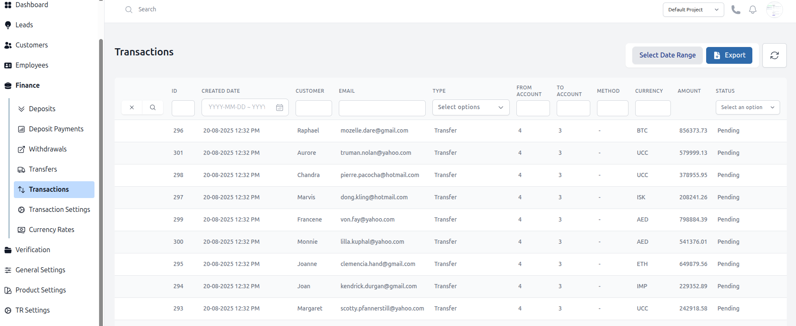Image resolution: width=796 pixels, height=326 pixels.
Task: Focus the Email filter field
Action: [x=382, y=108]
